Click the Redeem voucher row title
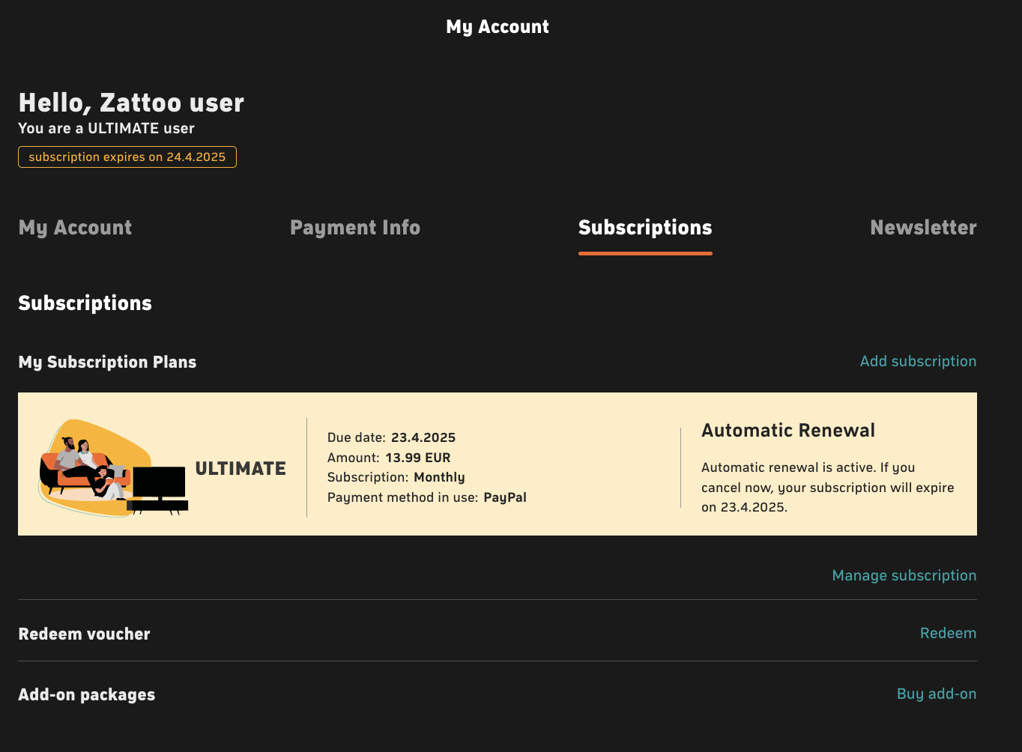The image size is (1022, 752). [x=84, y=634]
